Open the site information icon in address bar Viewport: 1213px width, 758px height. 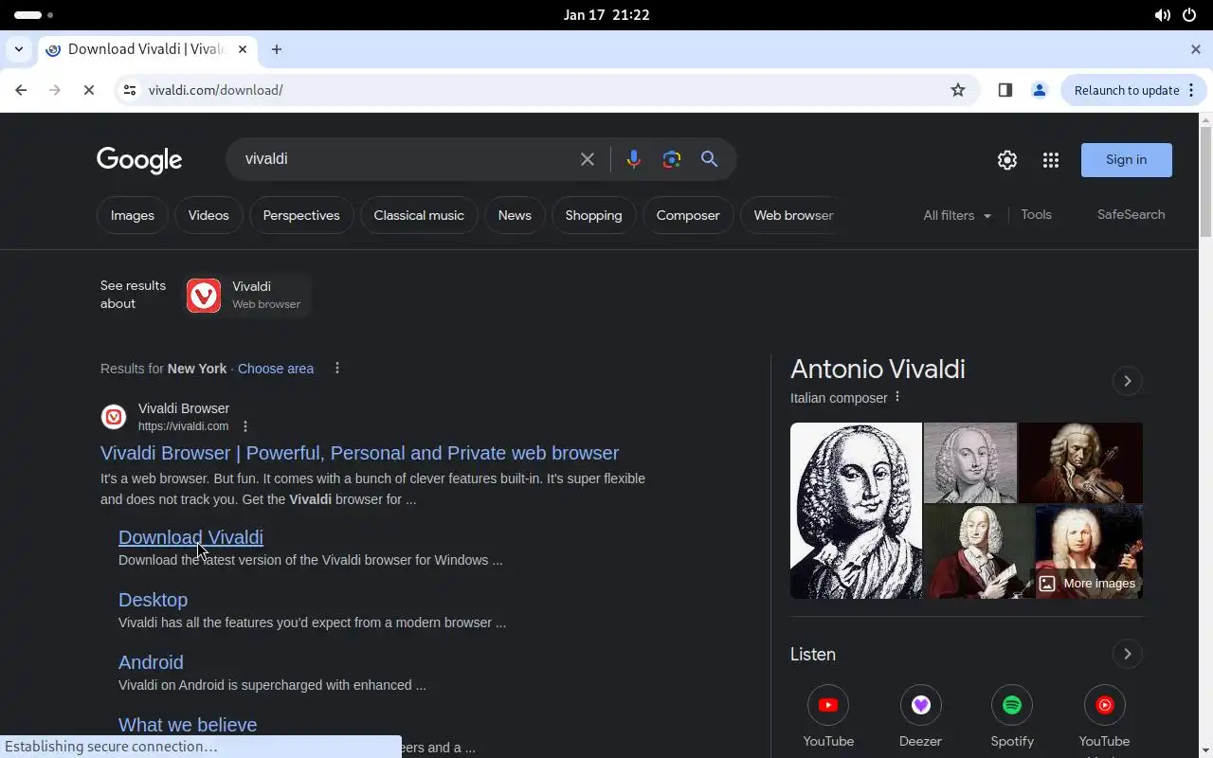coord(130,90)
